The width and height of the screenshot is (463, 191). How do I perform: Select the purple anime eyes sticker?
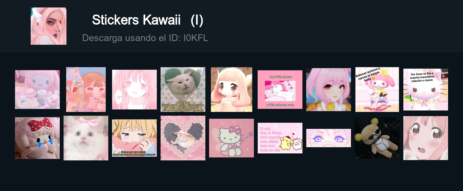click(x=329, y=138)
